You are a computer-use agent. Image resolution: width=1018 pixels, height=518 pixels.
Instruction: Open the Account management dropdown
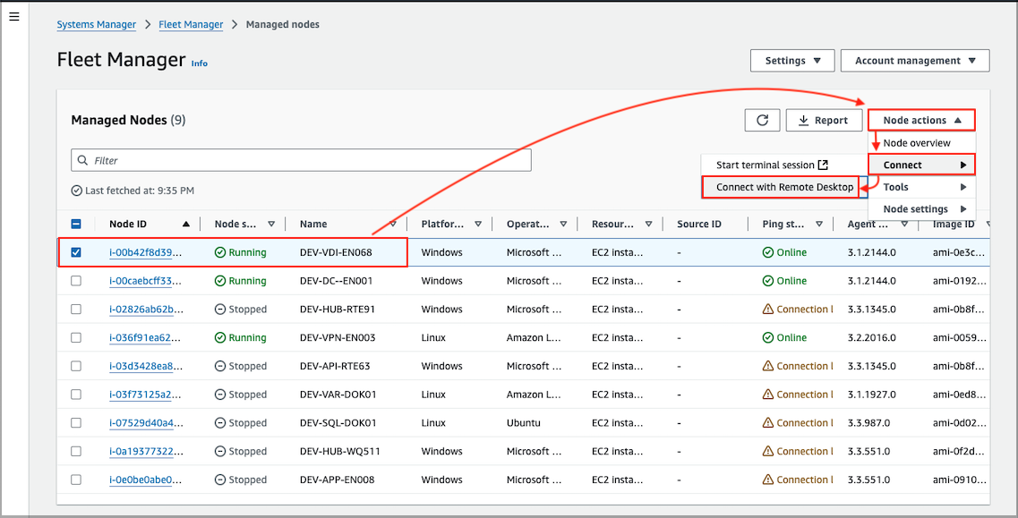point(914,61)
